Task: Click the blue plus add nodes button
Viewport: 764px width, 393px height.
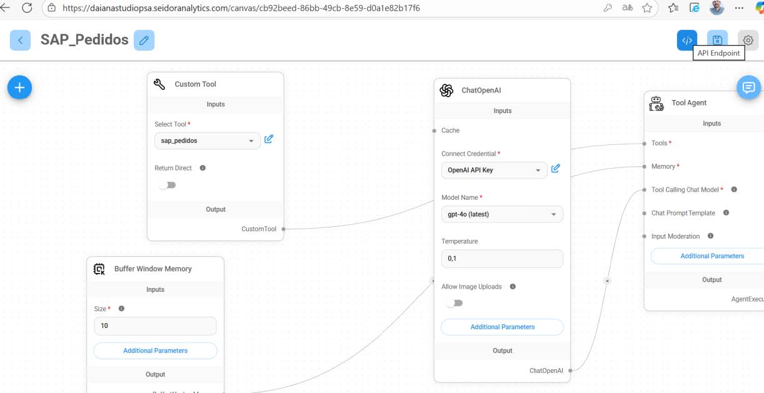Action: pyautogui.click(x=19, y=87)
